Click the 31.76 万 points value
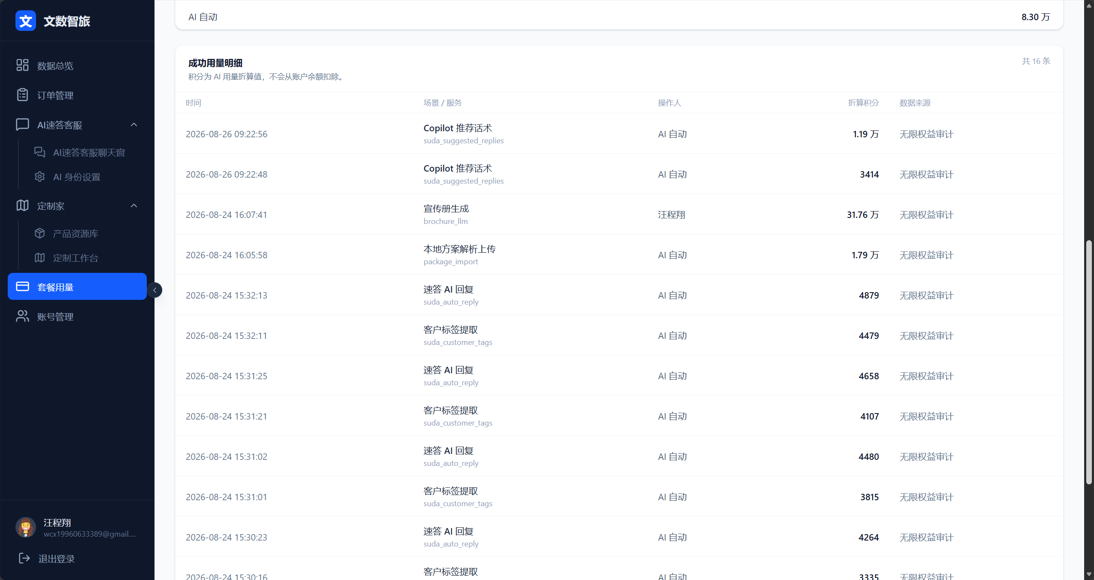This screenshot has width=1094, height=580. (863, 214)
